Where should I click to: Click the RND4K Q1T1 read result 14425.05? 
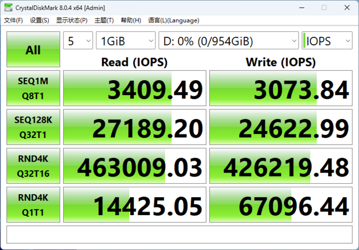pyautogui.click(x=134, y=205)
